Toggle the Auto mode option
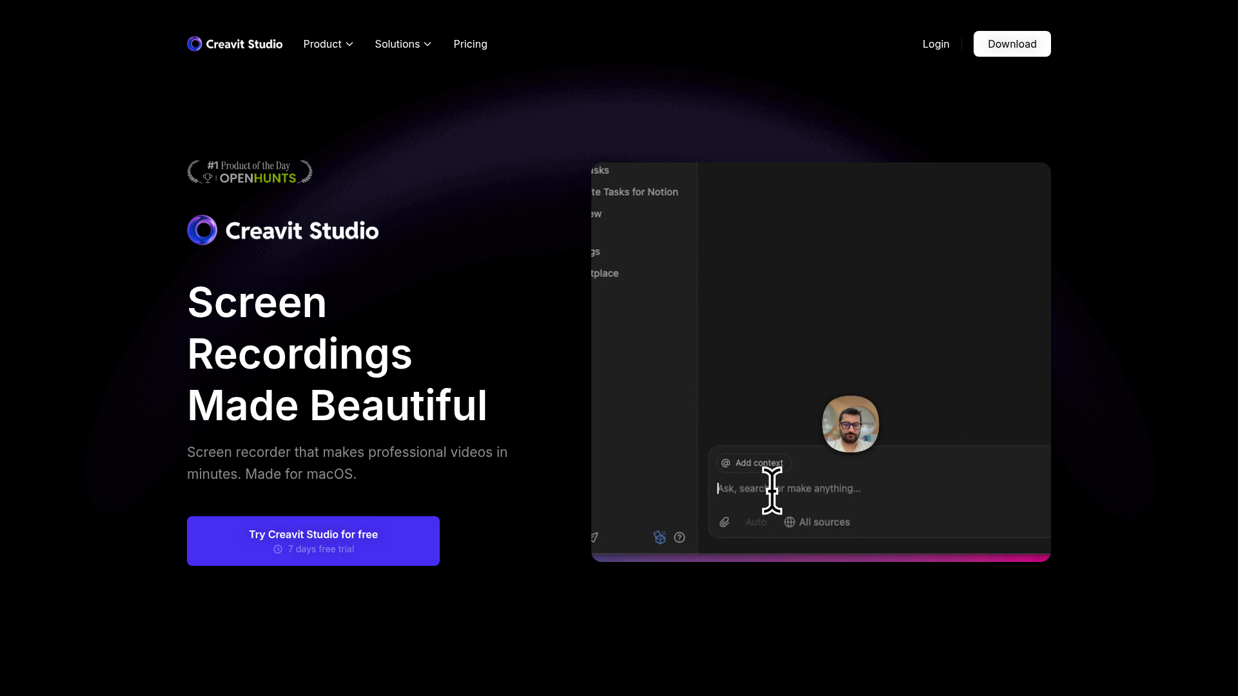1238x696 pixels. click(x=756, y=522)
